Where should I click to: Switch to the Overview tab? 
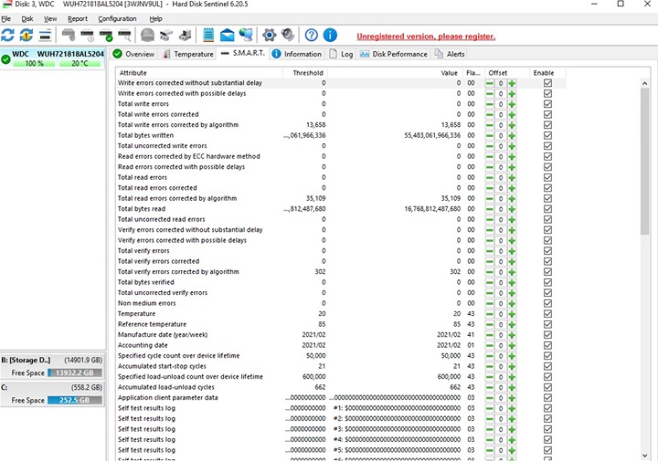[133, 54]
